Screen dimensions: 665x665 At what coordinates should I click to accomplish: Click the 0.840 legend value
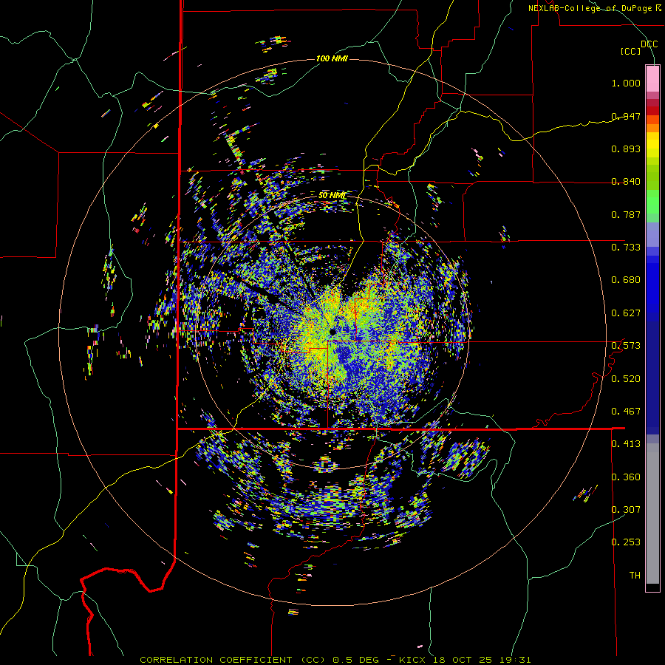point(626,182)
